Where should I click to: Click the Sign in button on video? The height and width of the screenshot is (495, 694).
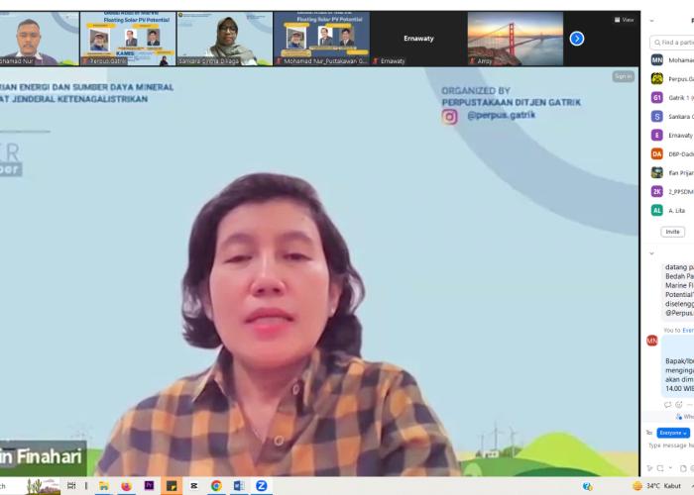pos(623,76)
